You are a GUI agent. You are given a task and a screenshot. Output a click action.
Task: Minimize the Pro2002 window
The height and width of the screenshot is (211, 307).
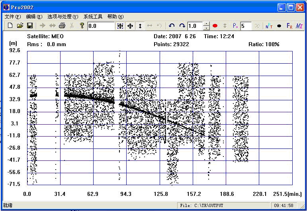(282, 8)
